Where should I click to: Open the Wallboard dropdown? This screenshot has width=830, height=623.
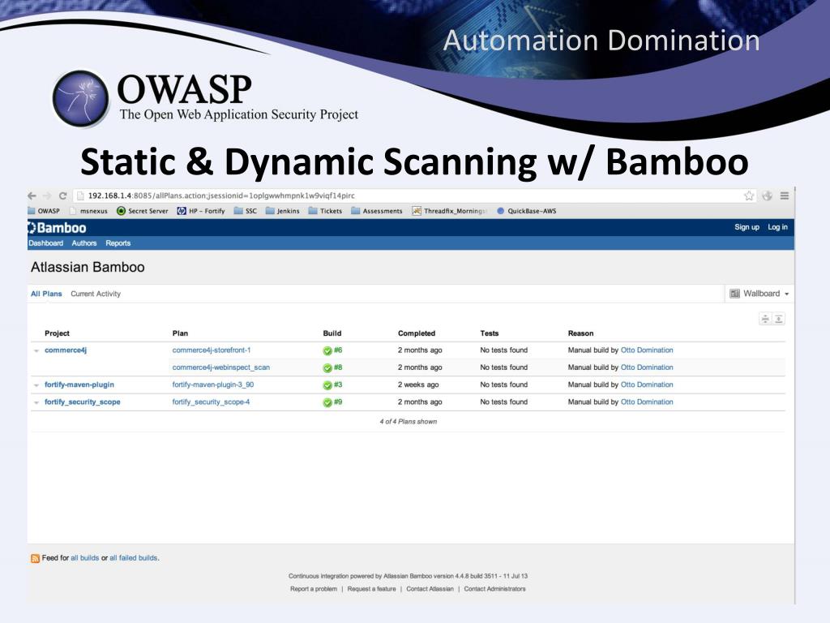pyautogui.click(x=759, y=294)
